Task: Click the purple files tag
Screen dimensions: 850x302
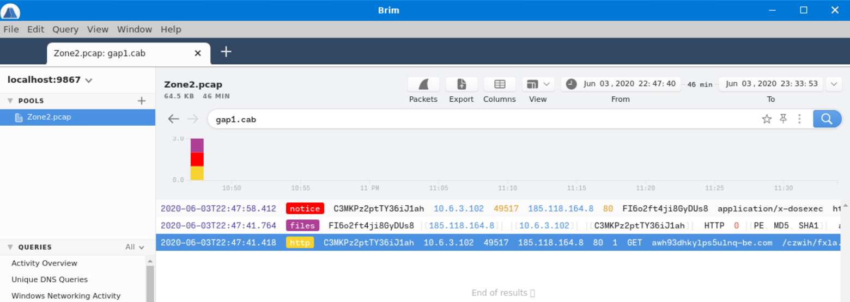Action: 302,225
